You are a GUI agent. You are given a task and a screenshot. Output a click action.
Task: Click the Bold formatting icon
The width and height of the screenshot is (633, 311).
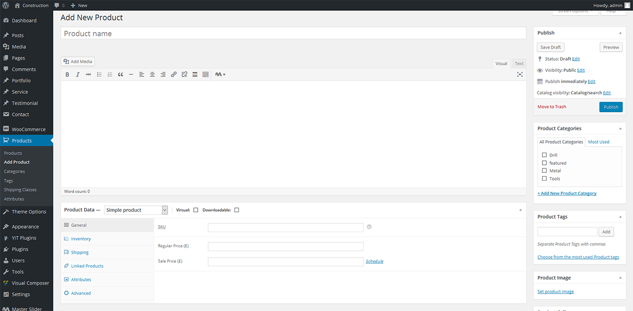(67, 75)
